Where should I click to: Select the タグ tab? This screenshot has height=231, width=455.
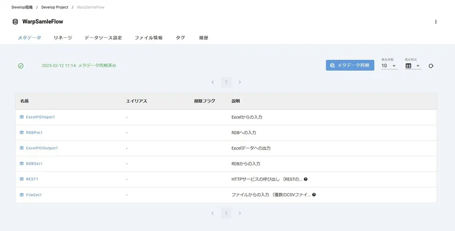(x=180, y=38)
